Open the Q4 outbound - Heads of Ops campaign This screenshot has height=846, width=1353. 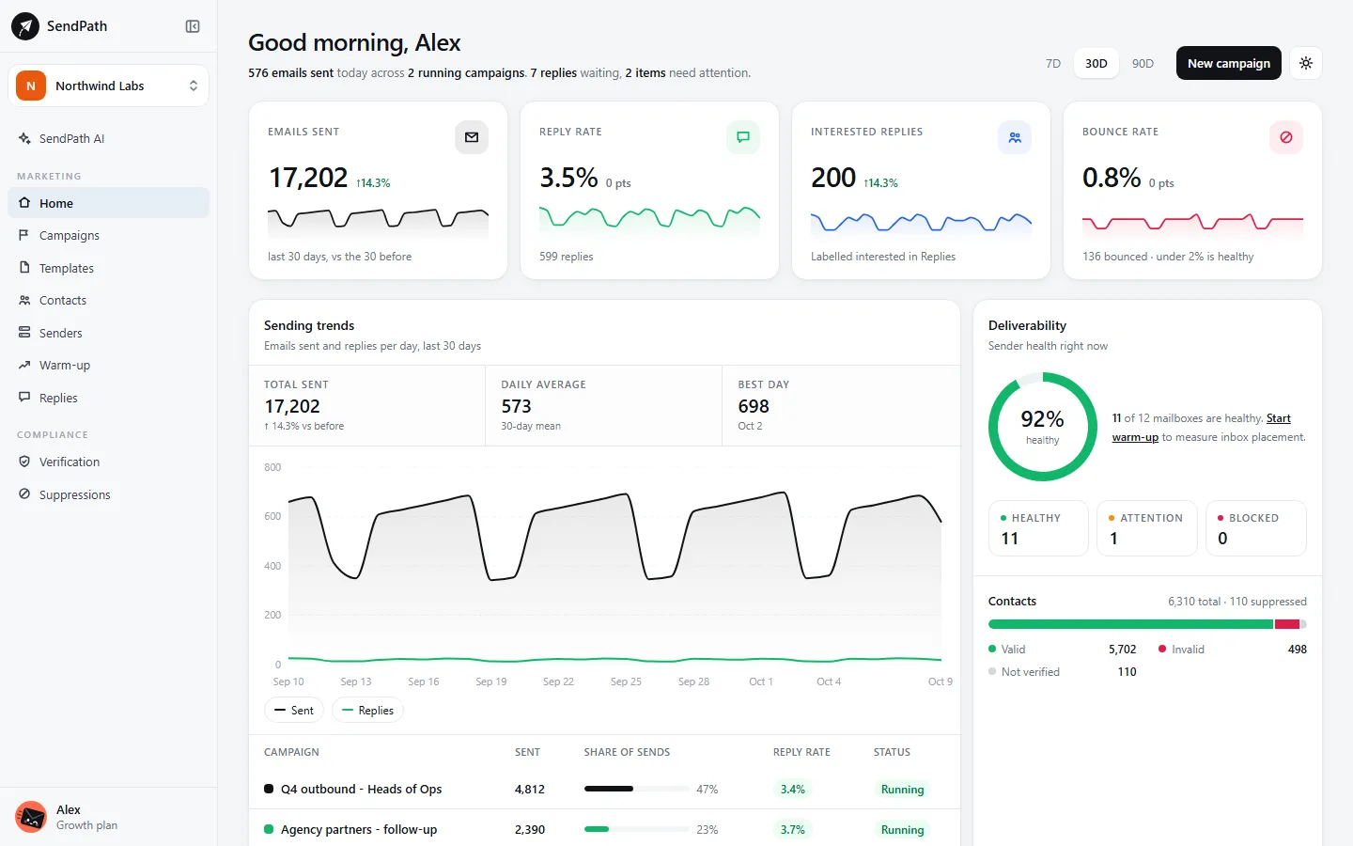click(x=361, y=789)
